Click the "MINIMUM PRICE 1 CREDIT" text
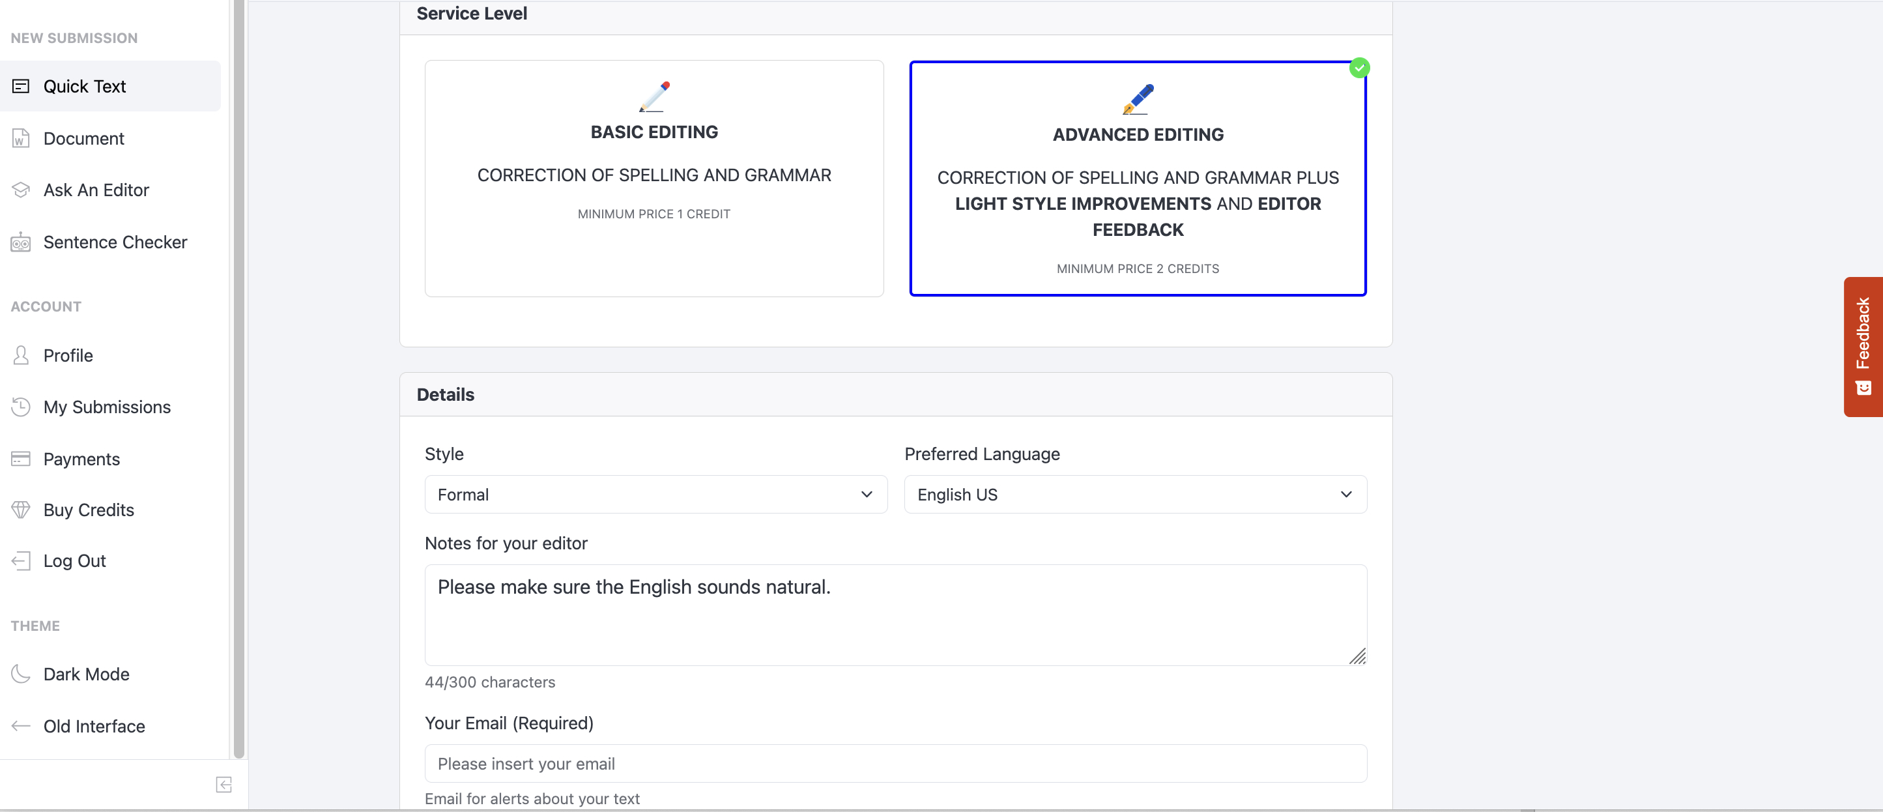The width and height of the screenshot is (1883, 812). 654,214
